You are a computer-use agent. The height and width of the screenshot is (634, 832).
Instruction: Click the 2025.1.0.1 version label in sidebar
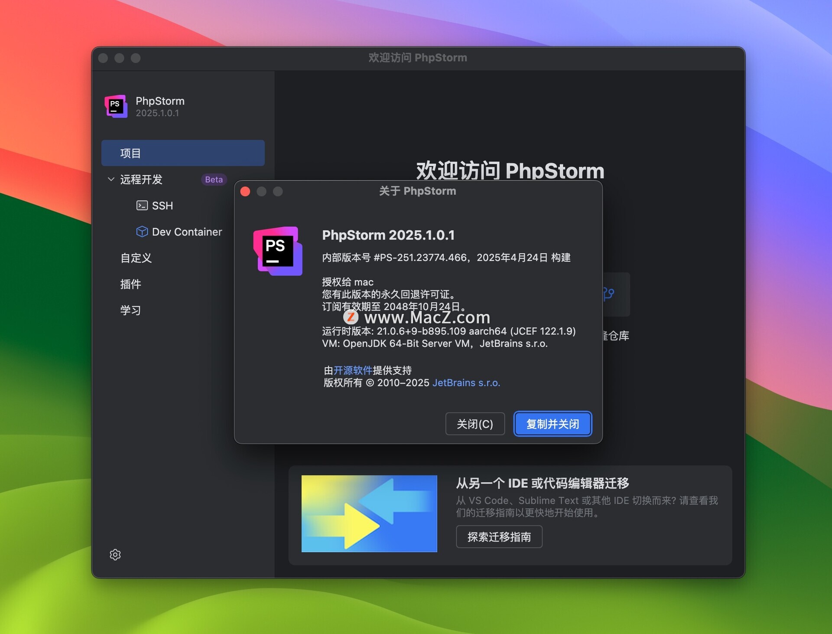tap(157, 113)
